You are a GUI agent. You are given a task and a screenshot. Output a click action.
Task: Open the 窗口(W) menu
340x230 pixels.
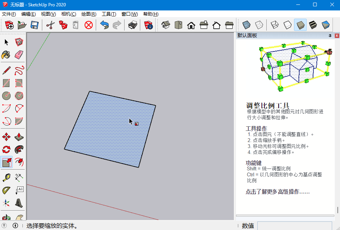(x=129, y=14)
